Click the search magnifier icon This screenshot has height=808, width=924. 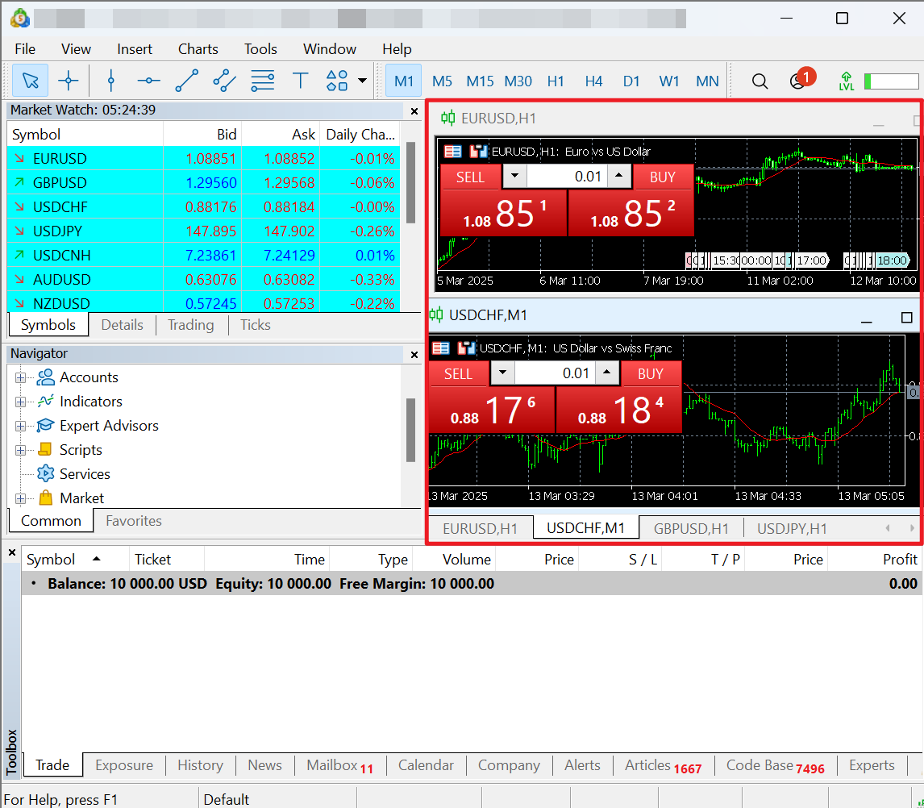[760, 81]
